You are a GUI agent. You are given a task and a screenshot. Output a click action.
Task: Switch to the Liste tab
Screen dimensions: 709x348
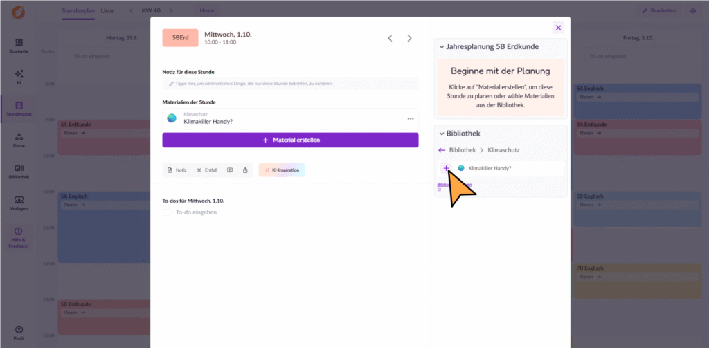pos(107,11)
